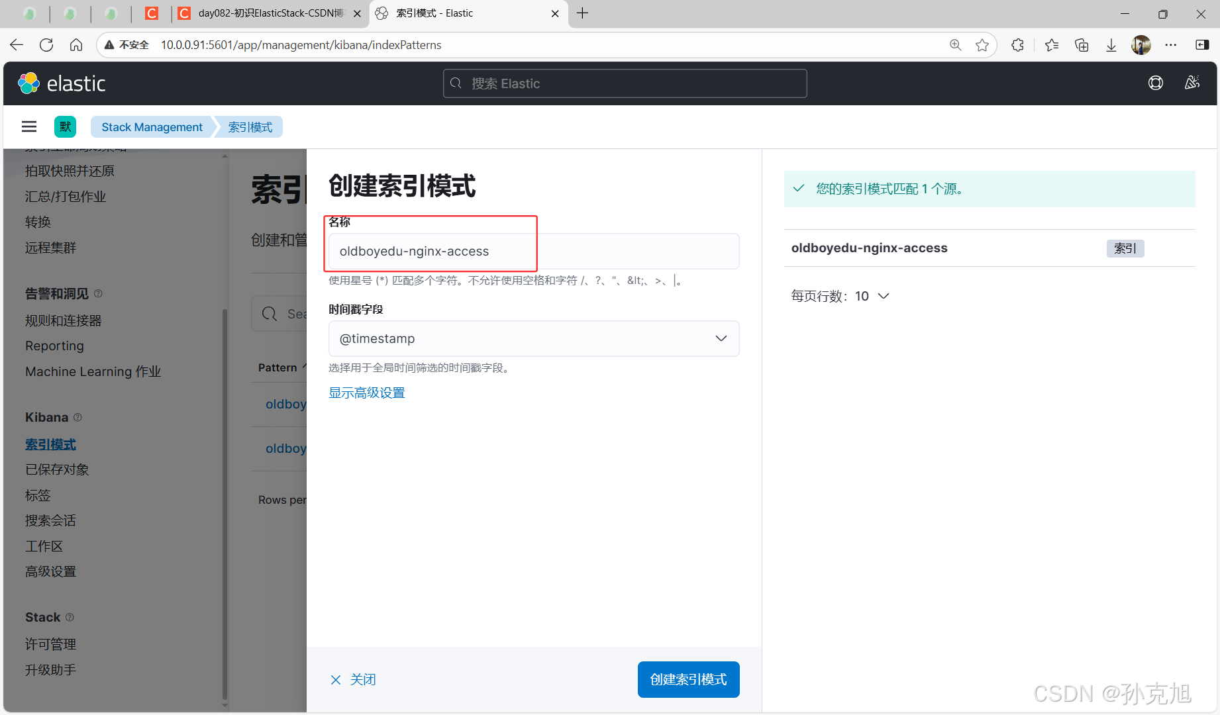Open 标签 in sidebar
This screenshot has height=715, width=1220.
click(x=38, y=495)
